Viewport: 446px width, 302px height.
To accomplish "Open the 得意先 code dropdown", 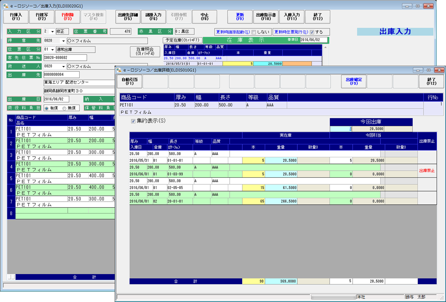I will tap(63, 41).
